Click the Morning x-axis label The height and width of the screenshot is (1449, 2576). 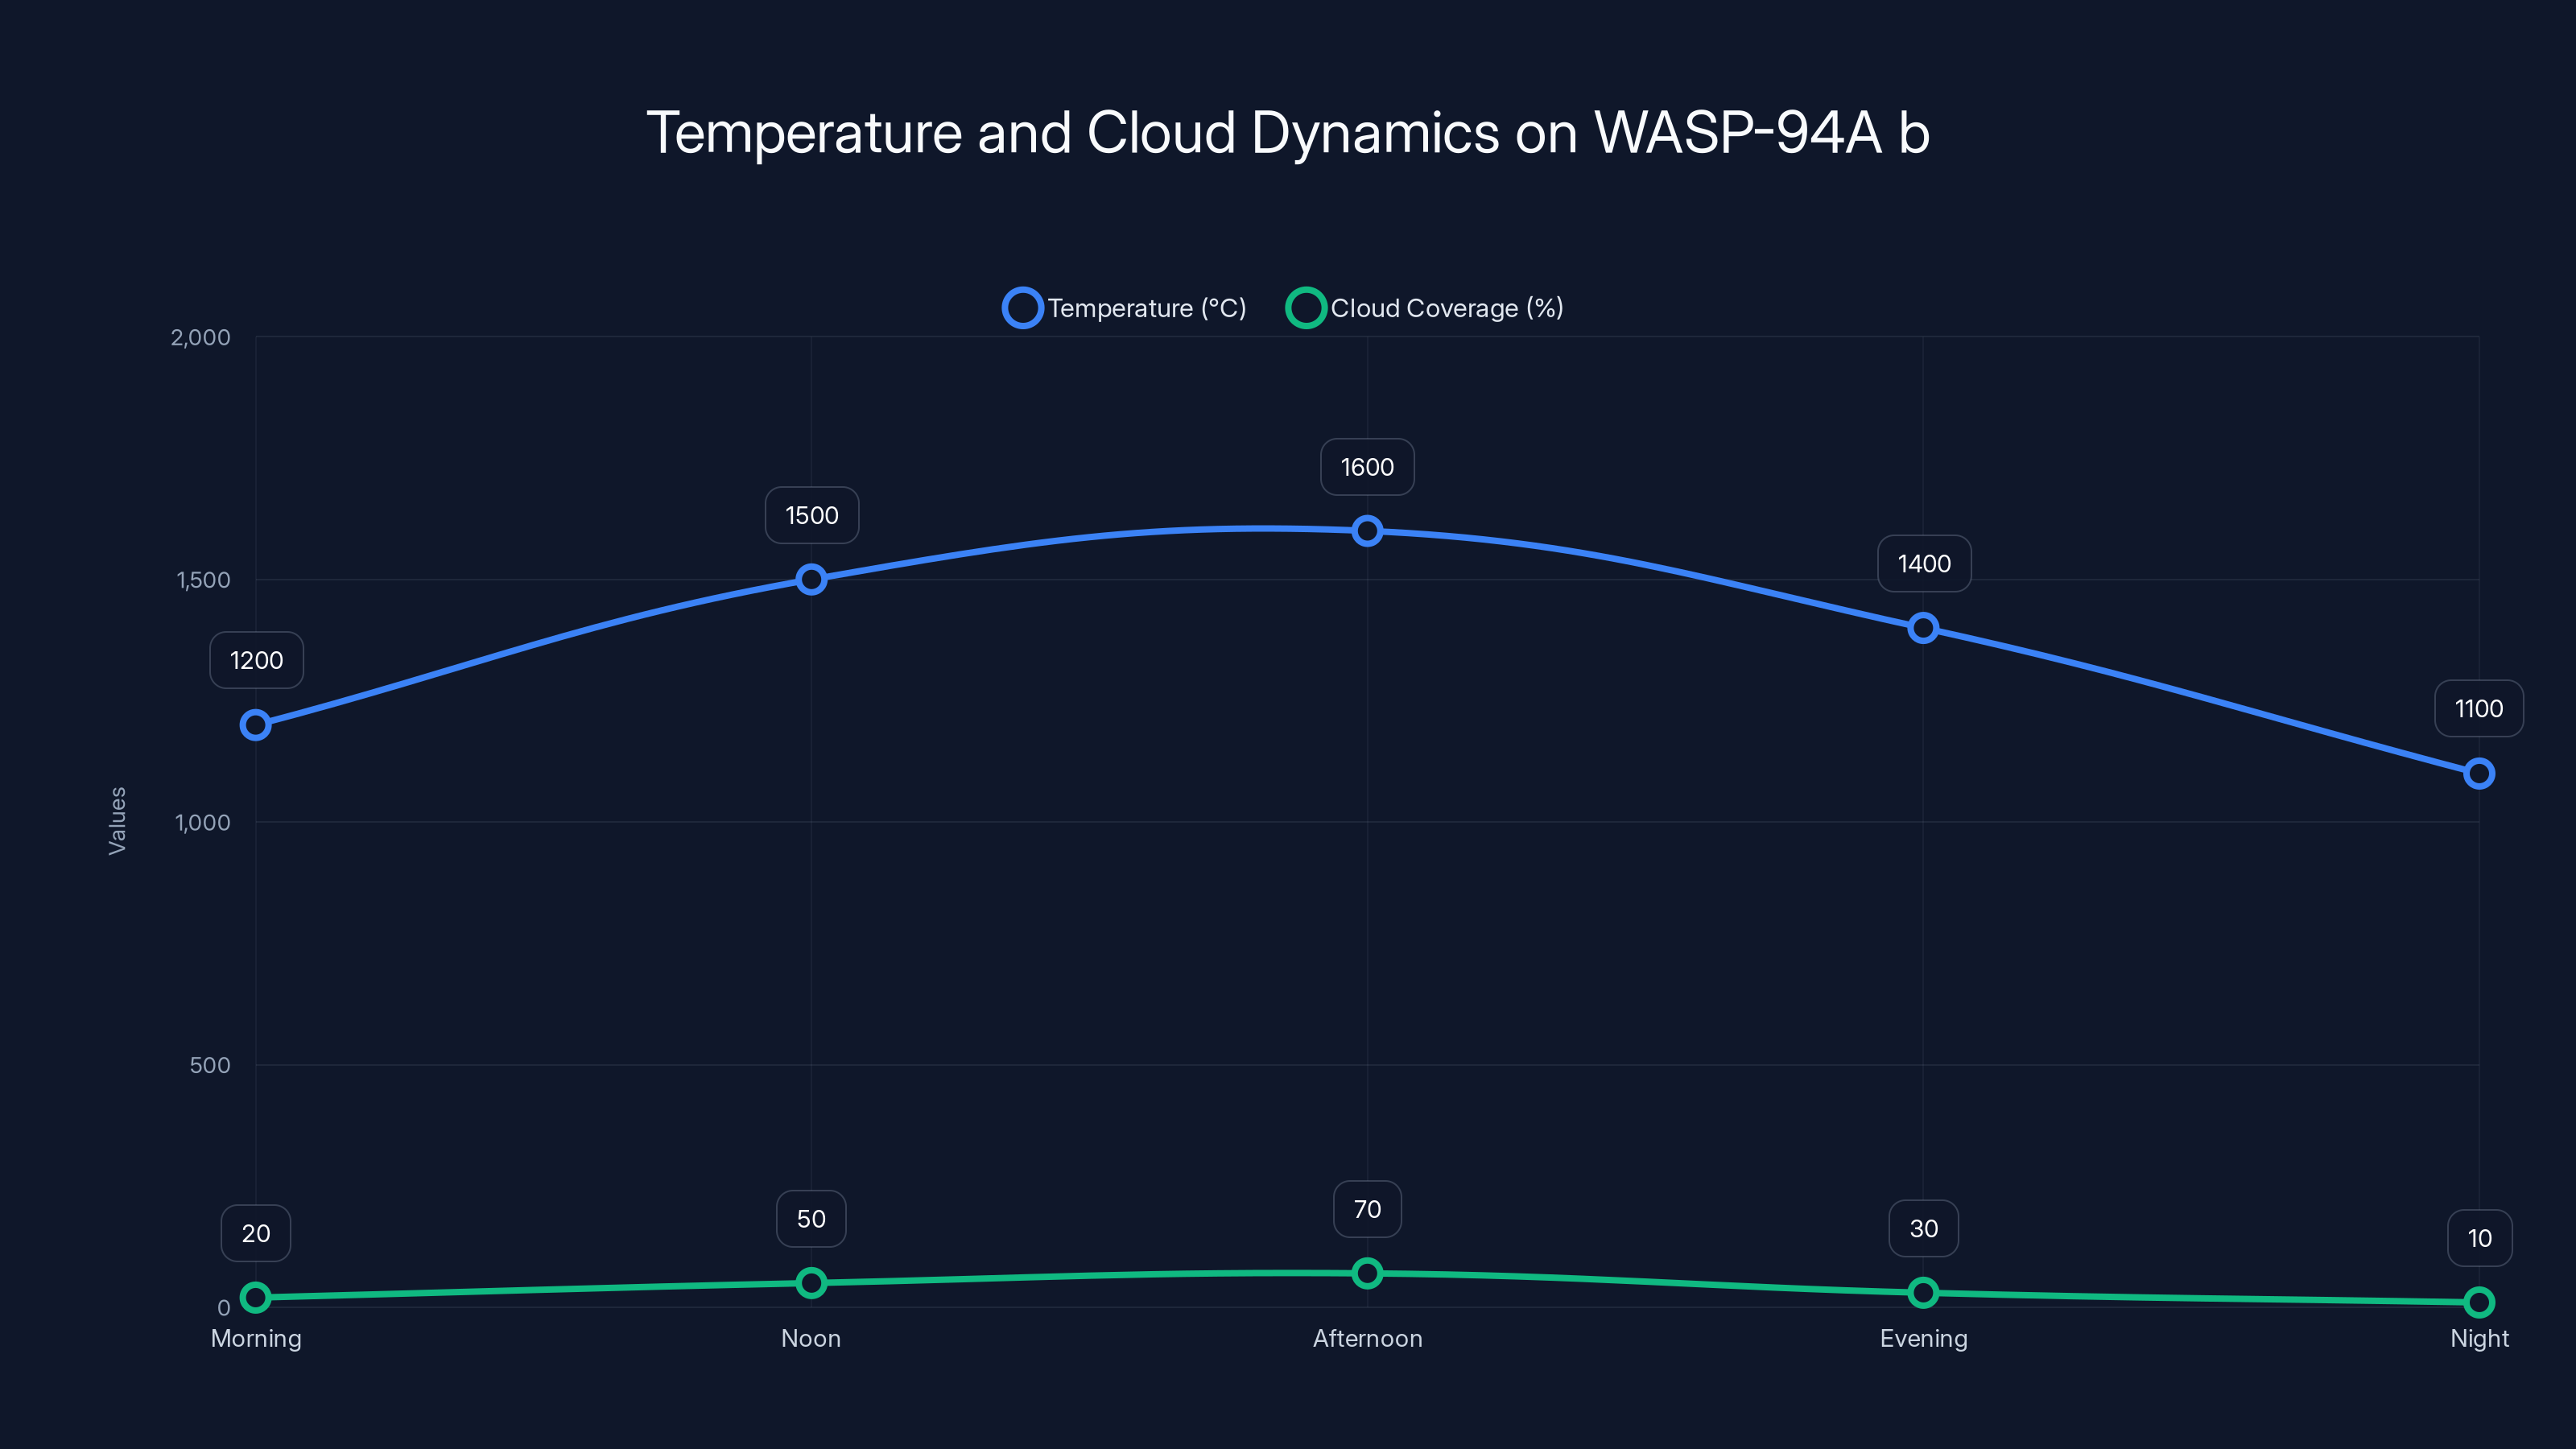tap(256, 1339)
